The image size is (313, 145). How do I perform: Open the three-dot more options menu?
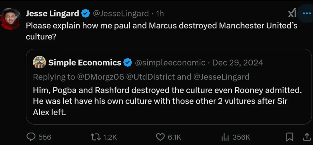point(305,13)
